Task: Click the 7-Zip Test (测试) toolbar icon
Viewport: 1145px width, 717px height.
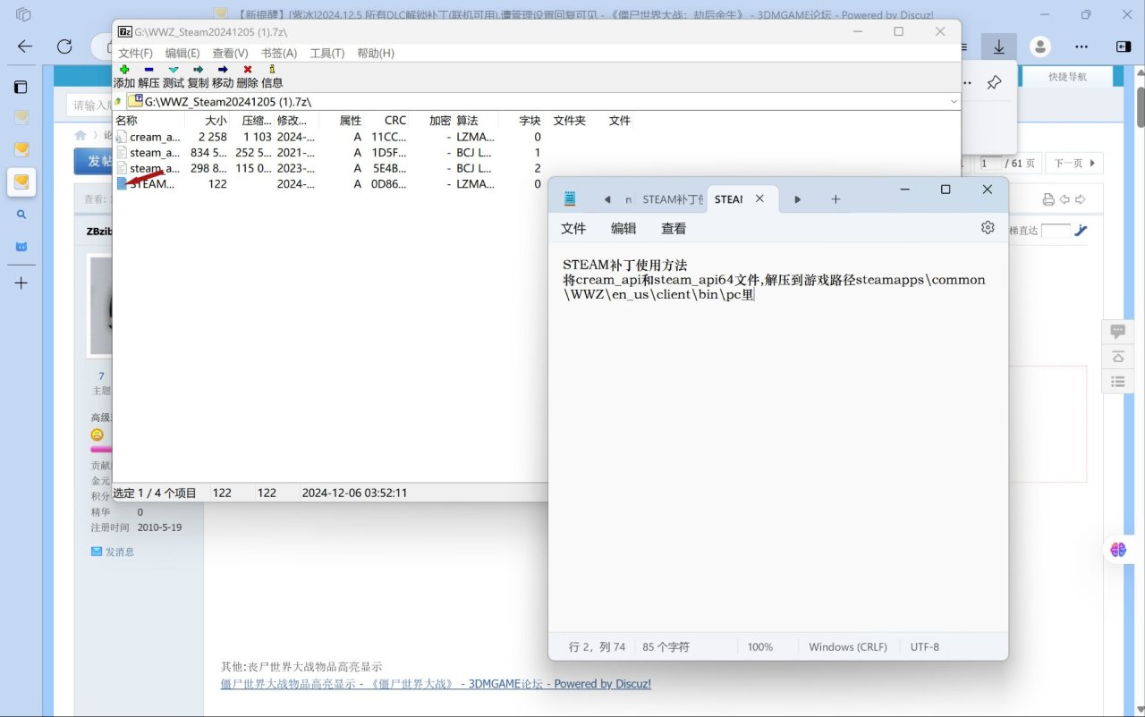Action: (174, 69)
